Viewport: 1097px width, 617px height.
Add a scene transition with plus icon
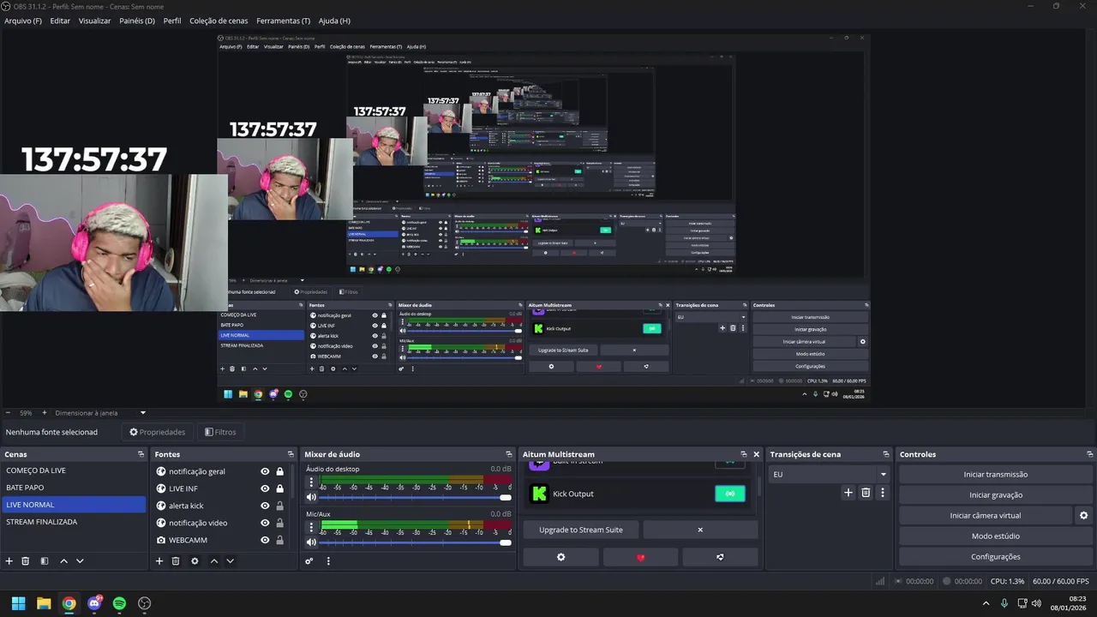click(848, 493)
